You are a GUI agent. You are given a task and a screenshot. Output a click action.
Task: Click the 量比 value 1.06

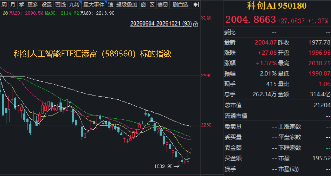tap(324, 84)
